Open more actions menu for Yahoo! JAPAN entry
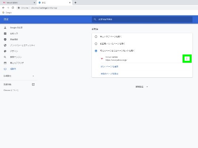This screenshot has height=148, width=198. pyautogui.click(x=187, y=58)
